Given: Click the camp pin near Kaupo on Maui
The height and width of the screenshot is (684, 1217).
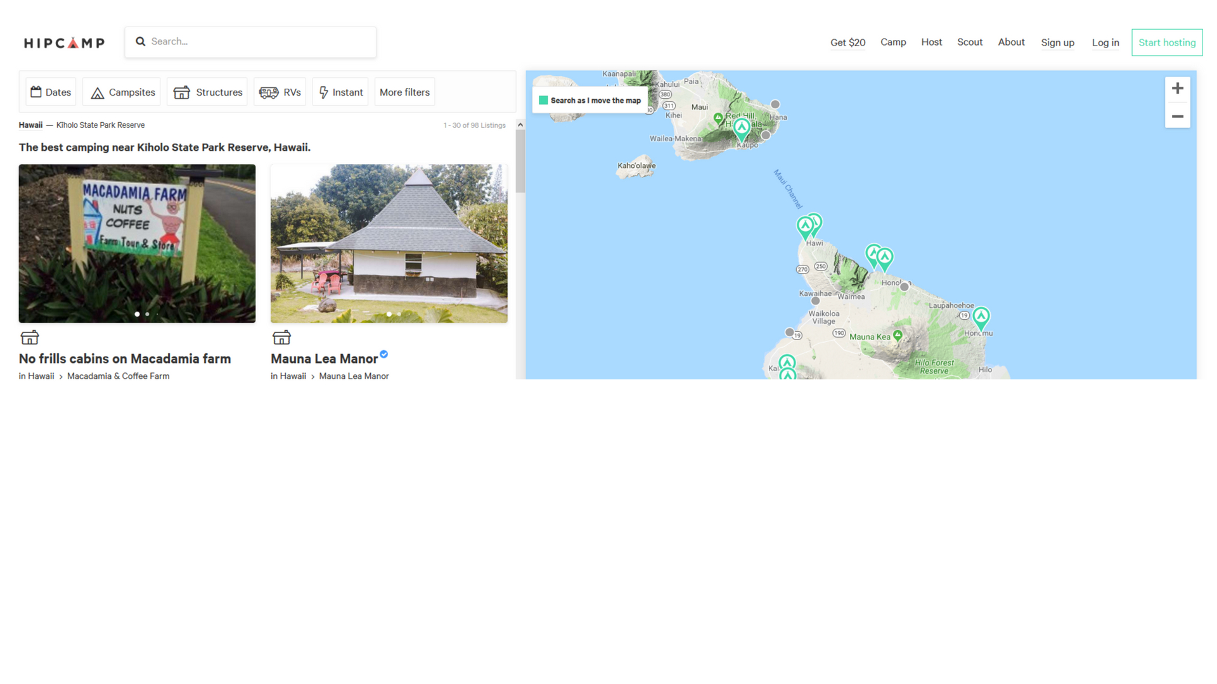Looking at the screenshot, I should pos(742,129).
